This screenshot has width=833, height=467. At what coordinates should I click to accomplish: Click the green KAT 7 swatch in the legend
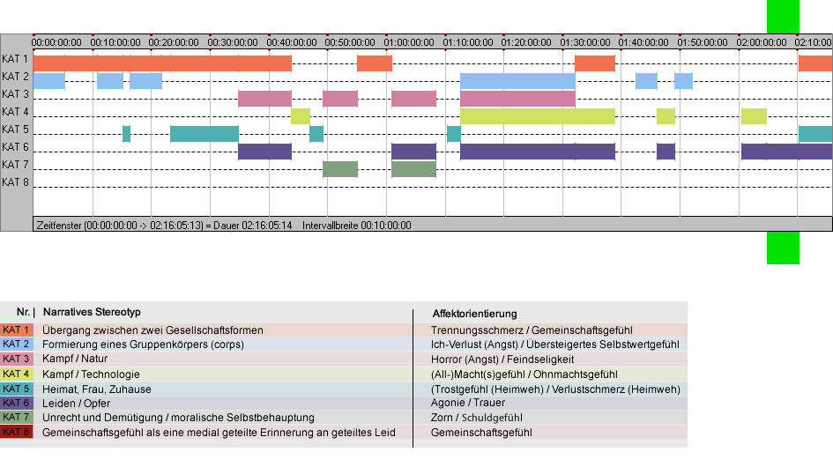pyautogui.click(x=17, y=418)
